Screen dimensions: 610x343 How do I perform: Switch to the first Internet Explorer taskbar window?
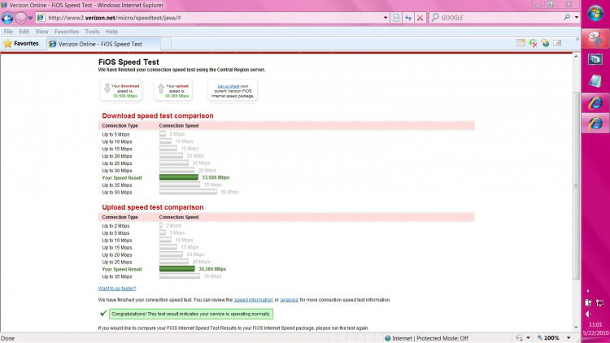[x=595, y=102]
